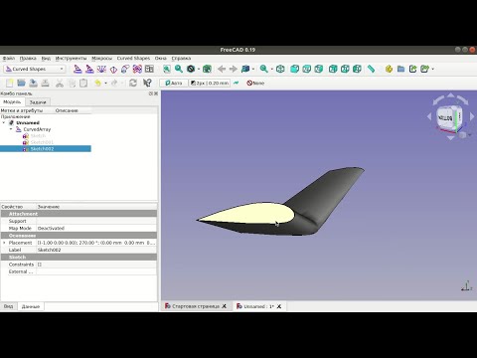Create a new Part with yellow icon
The height and width of the screenshot is (358, 477).
pyautogui.click(x=389, y=69)
